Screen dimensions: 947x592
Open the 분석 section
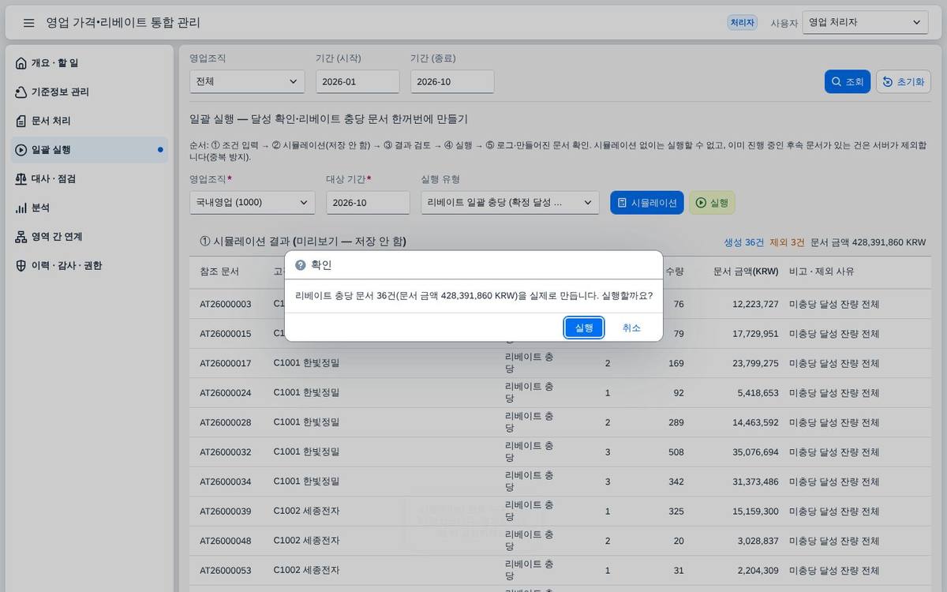(x=89, y=208)
